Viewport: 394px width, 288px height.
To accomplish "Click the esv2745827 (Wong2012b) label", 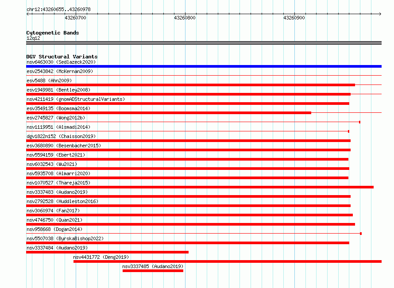I will click(56, 118).
